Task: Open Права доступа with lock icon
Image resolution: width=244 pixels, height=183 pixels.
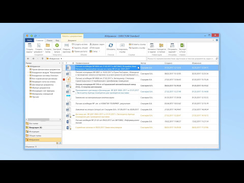Action: 79,51
